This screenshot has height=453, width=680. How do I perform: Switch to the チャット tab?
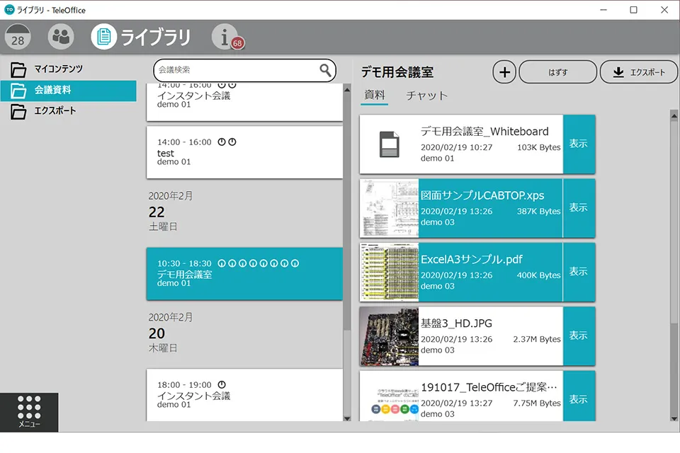[426, 96]
